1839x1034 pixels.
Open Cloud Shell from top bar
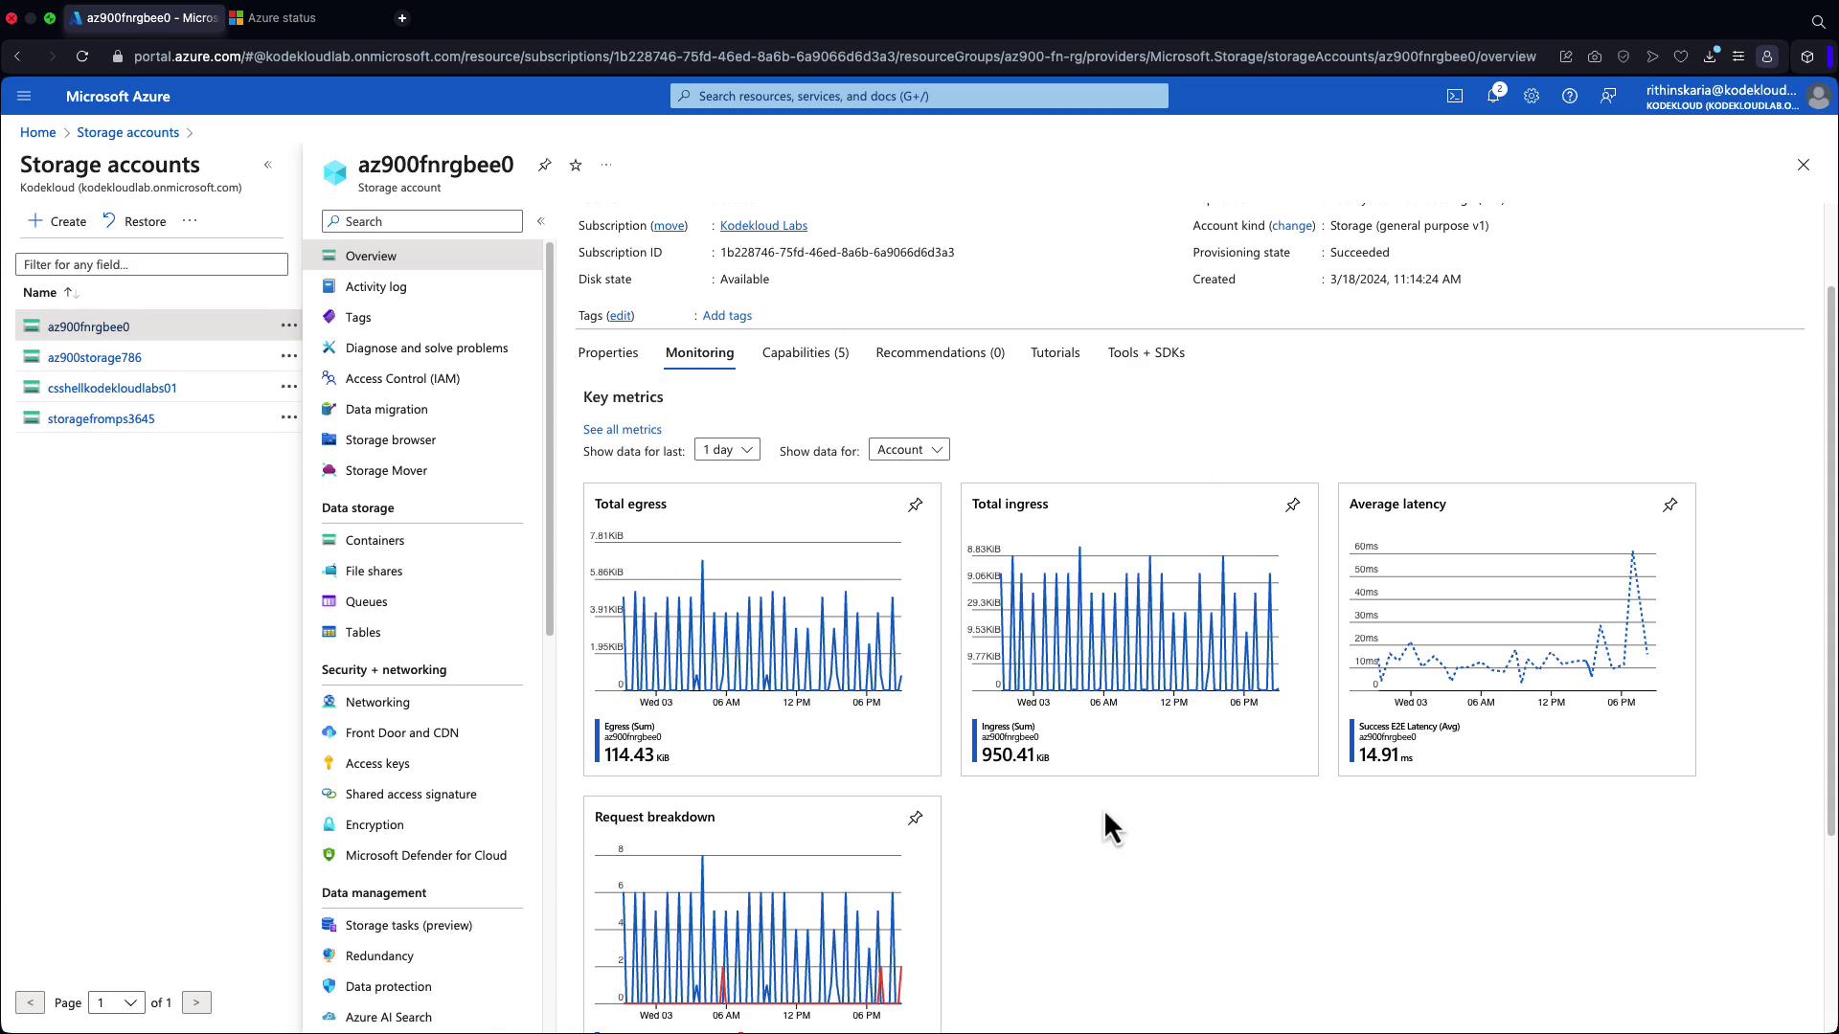tap(1455, 96)
